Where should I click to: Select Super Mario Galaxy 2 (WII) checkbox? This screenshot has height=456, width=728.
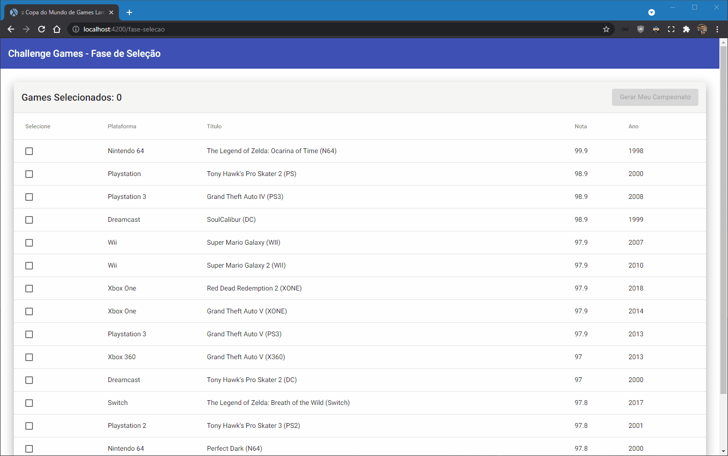29,266
